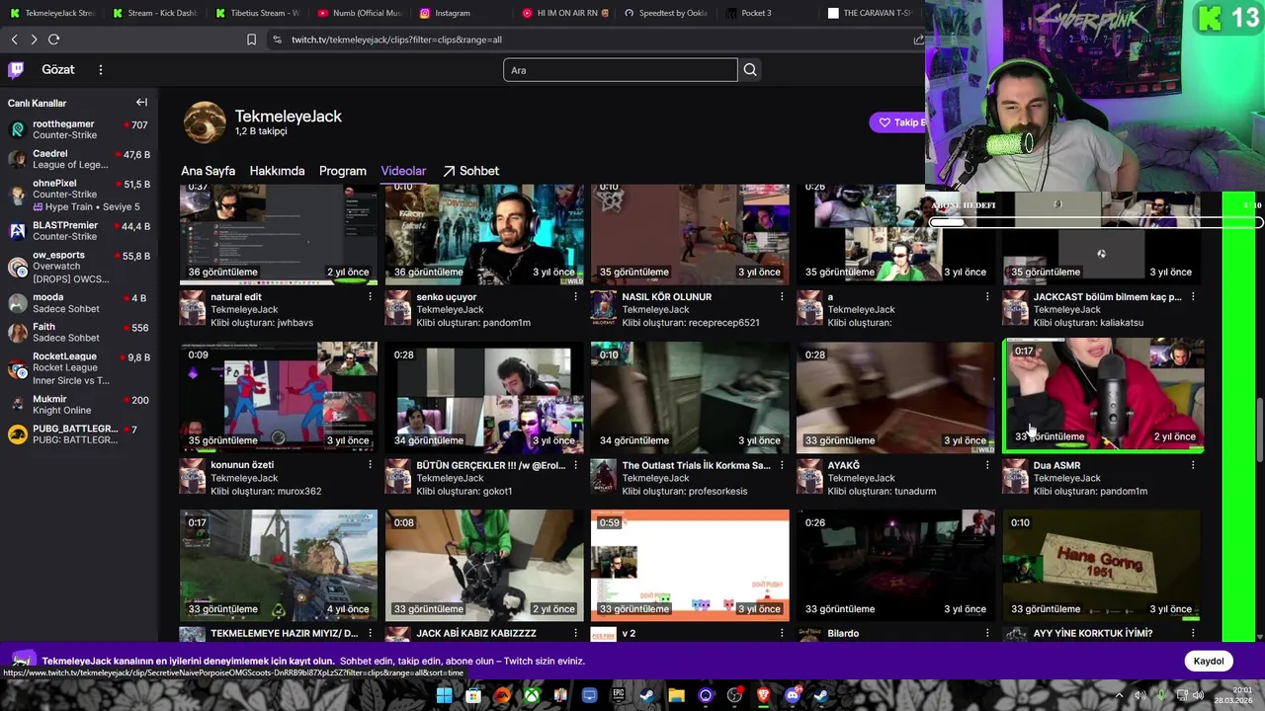Reload the page

pyautogui.click(x=53, y=39)
